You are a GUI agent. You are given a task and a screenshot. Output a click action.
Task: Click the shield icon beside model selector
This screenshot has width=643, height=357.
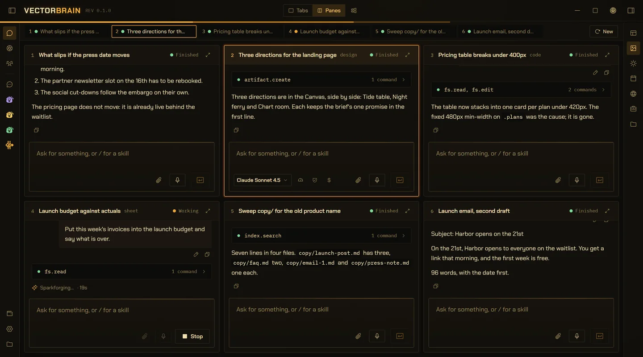click(315, 180)
